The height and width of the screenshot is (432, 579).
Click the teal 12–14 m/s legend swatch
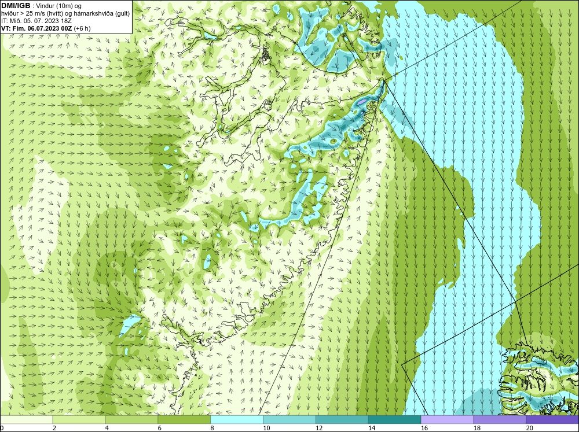tap(342, 420)
